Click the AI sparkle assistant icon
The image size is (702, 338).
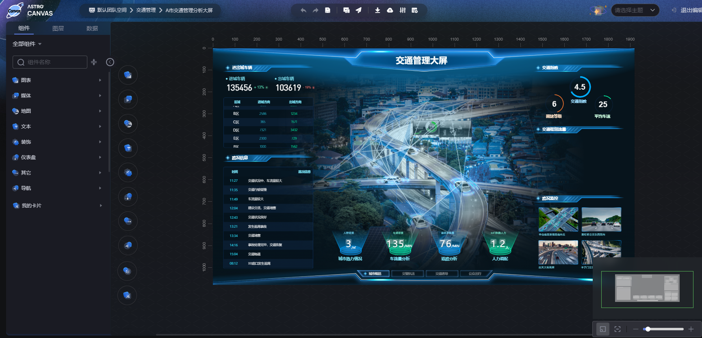(x=598, y=11)
